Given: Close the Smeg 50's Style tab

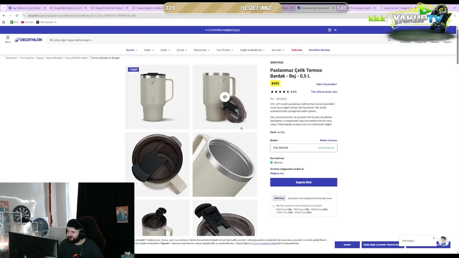Looking at the screenshot, I should [127, 8].
